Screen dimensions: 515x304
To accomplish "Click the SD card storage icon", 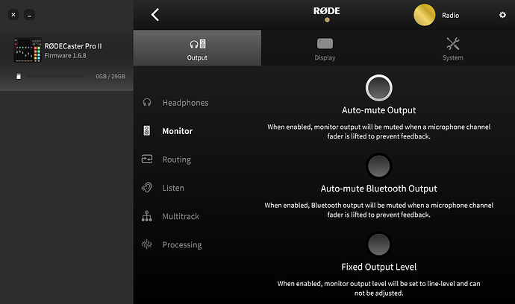I will tap(19, 76).
